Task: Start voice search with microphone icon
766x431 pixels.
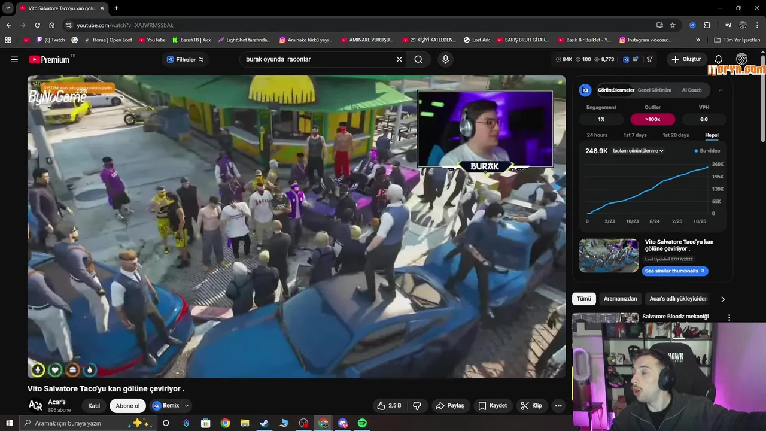Action: [x=445, y=59]
